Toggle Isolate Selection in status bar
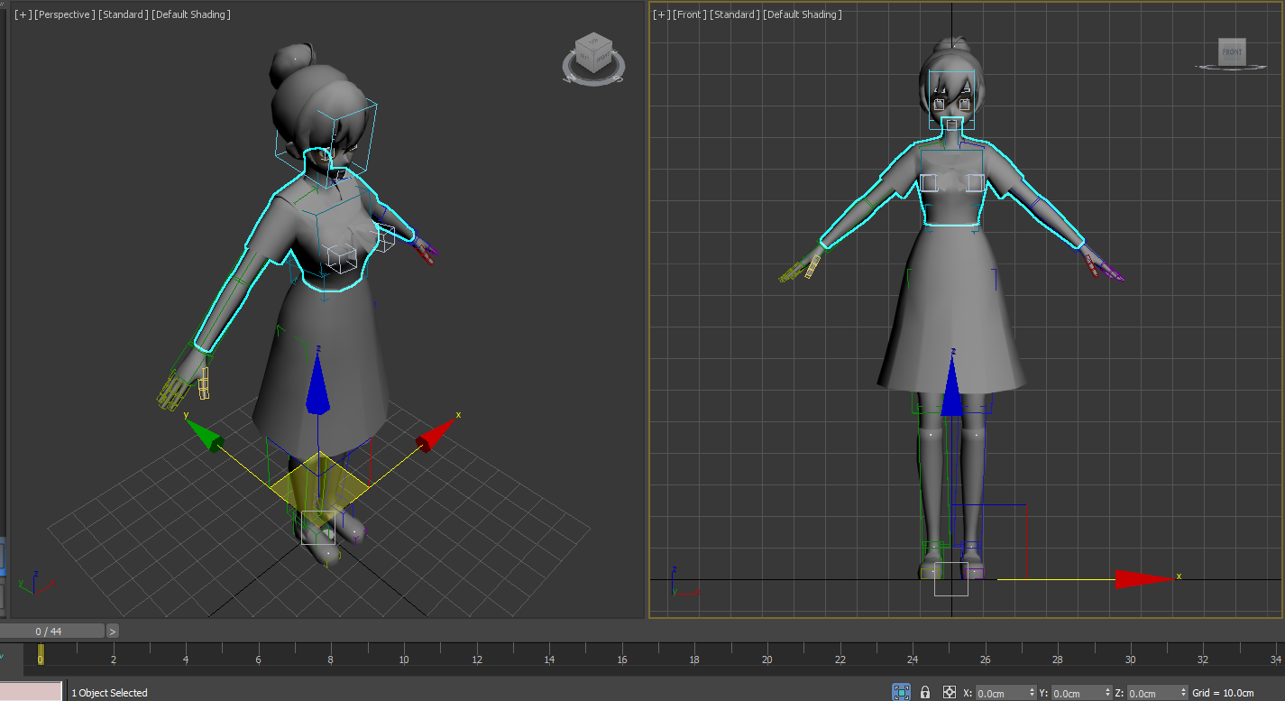The height and width of the screenshot is (701, 1285). [x=901, y=692]
